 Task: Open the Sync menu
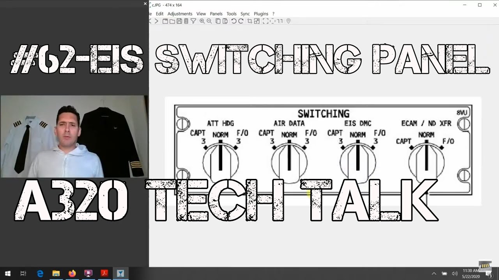(x=245, y=14)
